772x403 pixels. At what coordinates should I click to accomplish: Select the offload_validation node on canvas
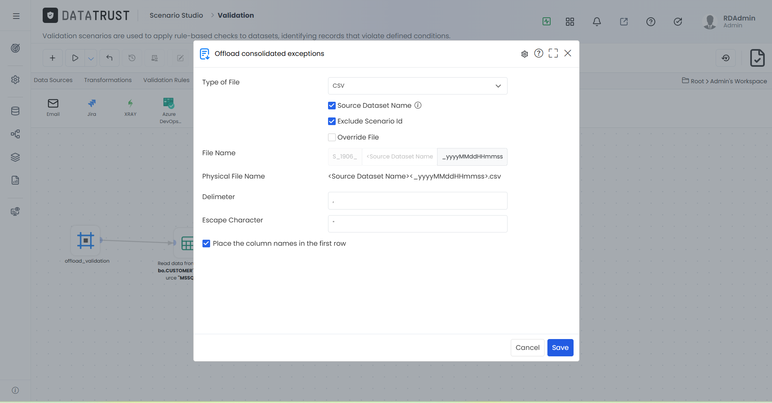(85, 241)
